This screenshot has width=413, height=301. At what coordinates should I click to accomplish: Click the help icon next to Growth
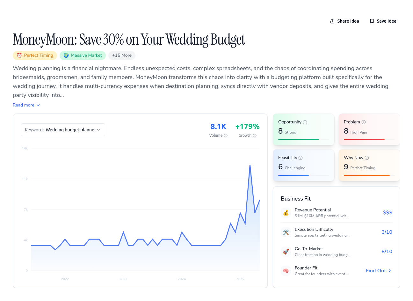tap(255, 136)
